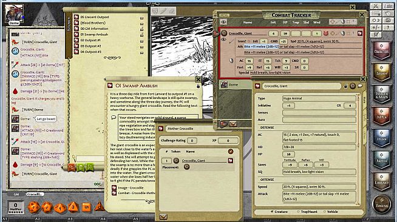Viewport: 397px width, 222px height.
Task: Toggle the Crocodile targeting section icon
Action: (x=333, y=33)
